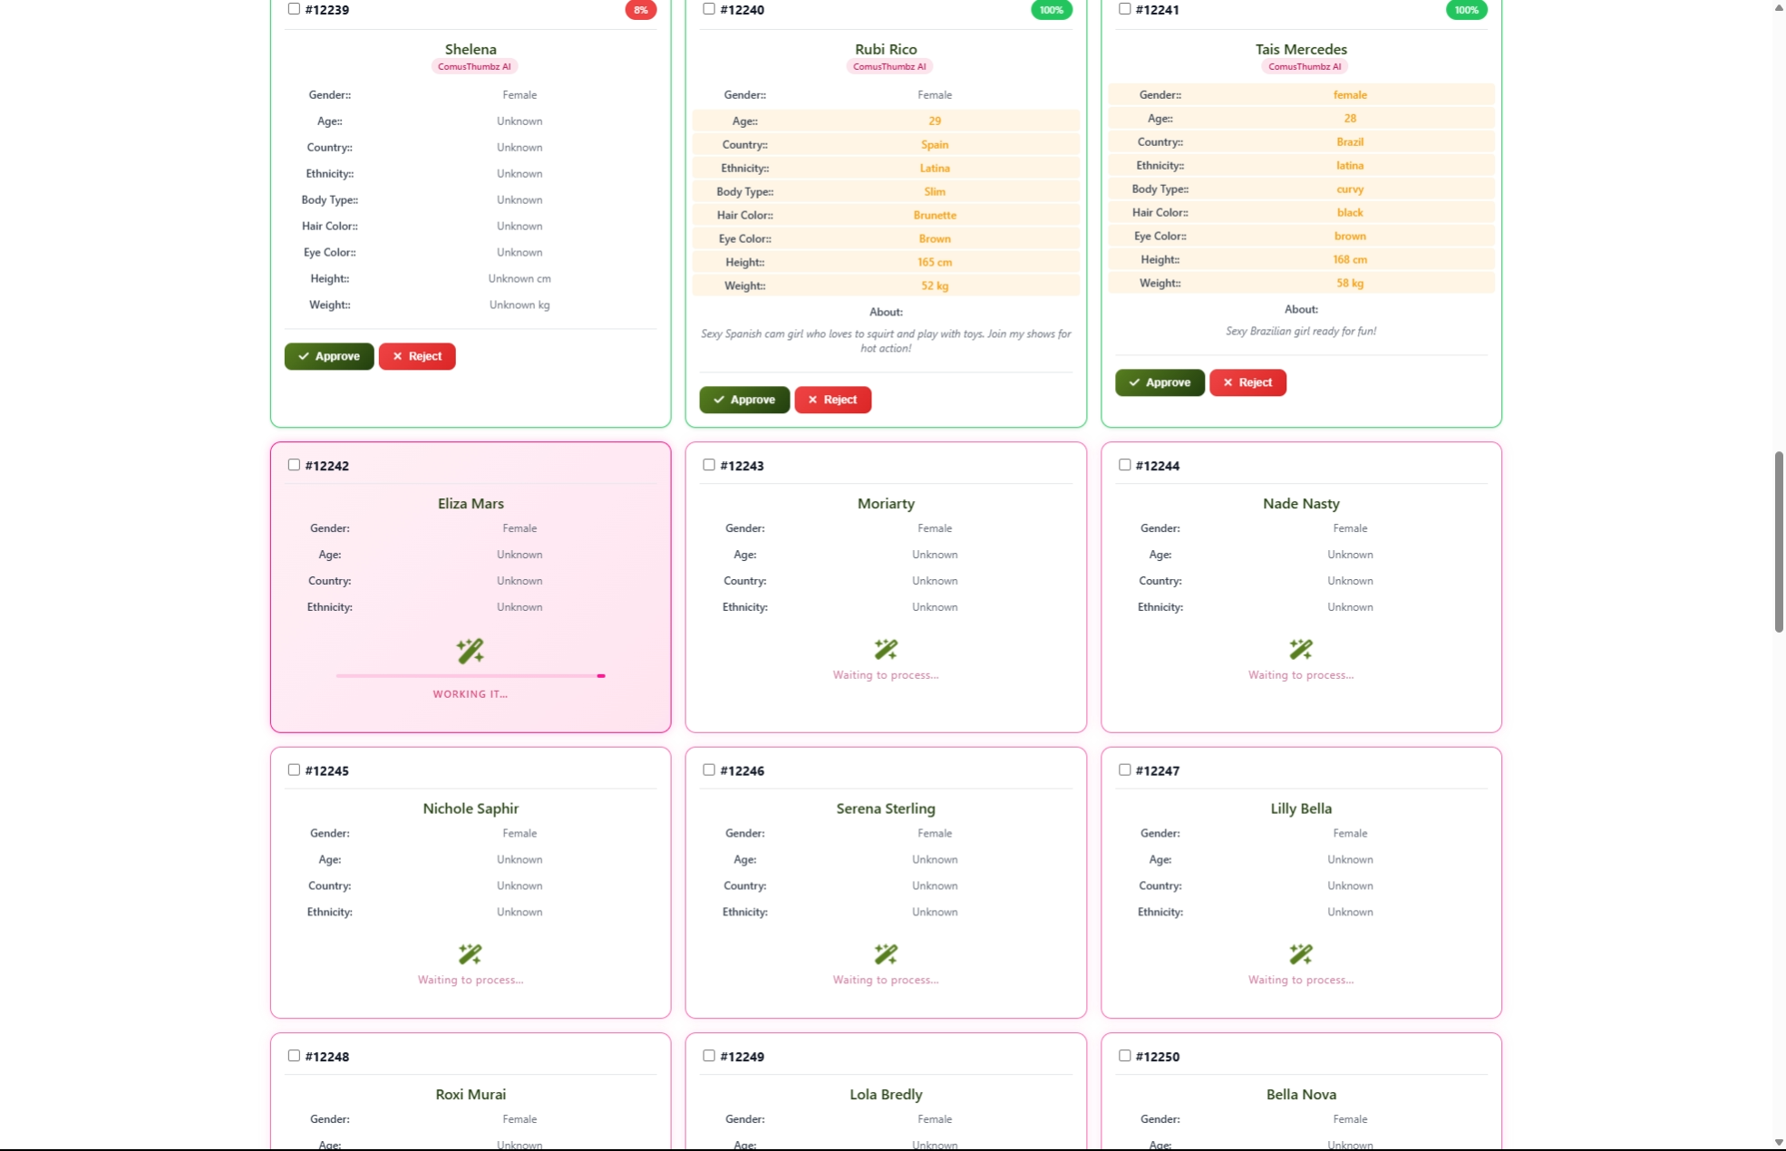Reject the Shelena profile

coord(416,356)
